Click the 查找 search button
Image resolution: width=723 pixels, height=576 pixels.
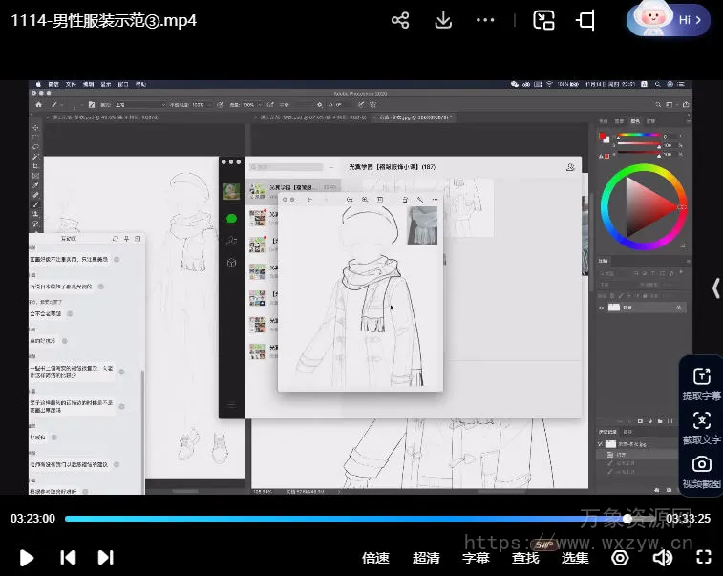pyautogui.click(x=525, y=558)
